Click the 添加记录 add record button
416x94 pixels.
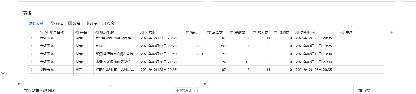pos(34,23)
